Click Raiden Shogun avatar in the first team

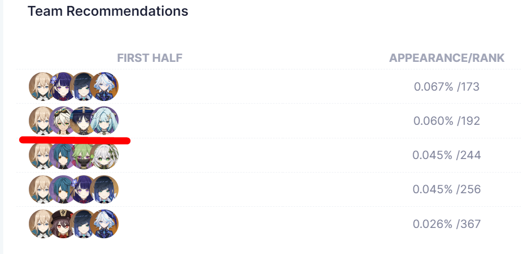[63, 86]
